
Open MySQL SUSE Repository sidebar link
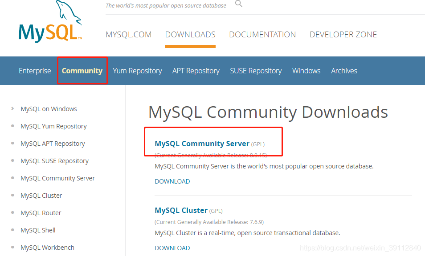[55, 161]
